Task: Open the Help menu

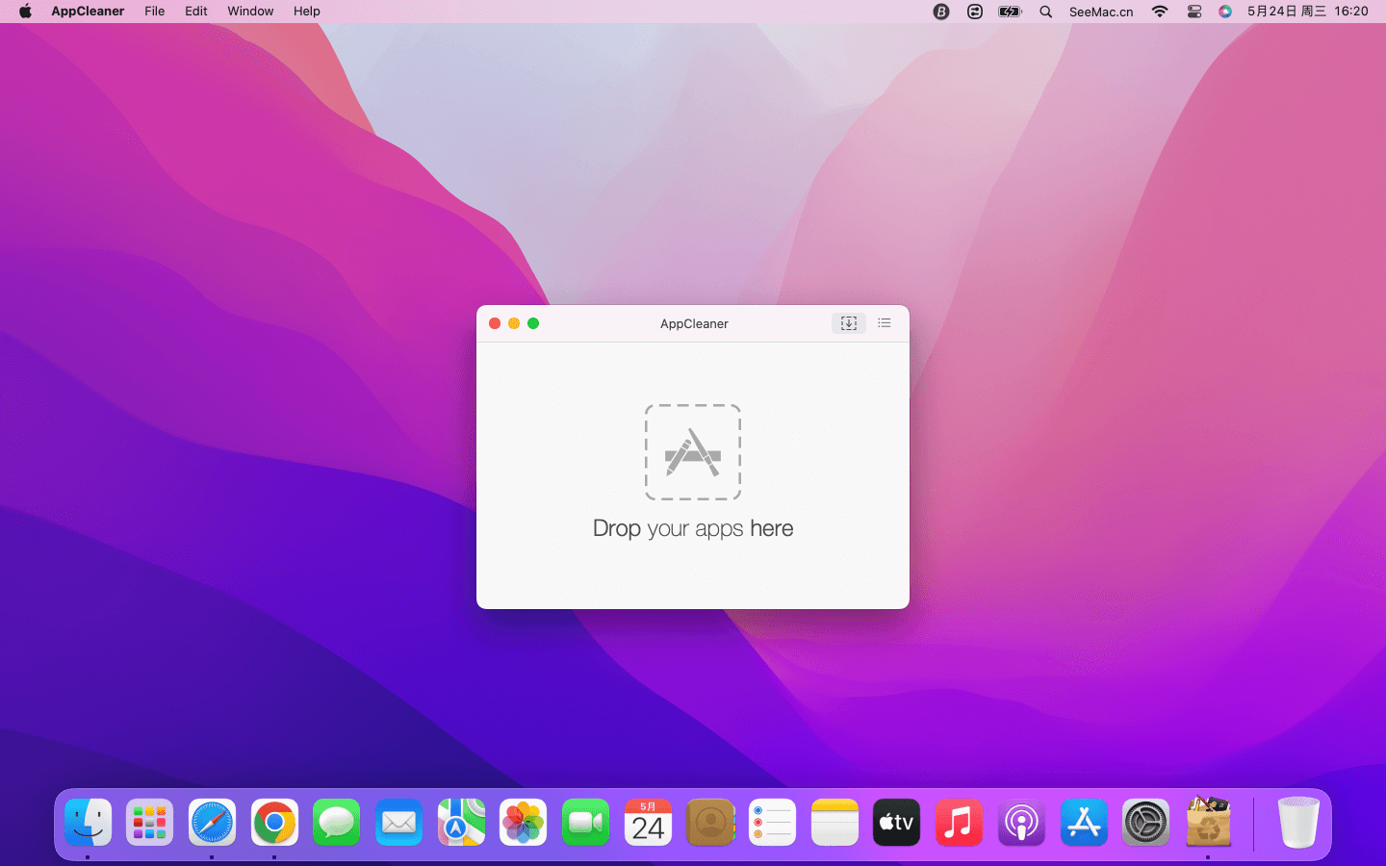Action: (x=307, y=12)
